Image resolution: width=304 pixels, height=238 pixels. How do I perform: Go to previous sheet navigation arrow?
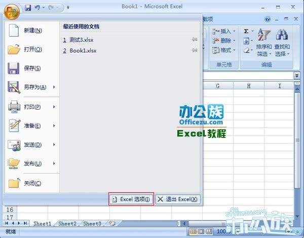coord(13,223)
